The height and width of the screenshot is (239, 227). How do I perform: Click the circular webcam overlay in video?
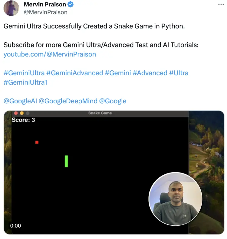point(175,199)
